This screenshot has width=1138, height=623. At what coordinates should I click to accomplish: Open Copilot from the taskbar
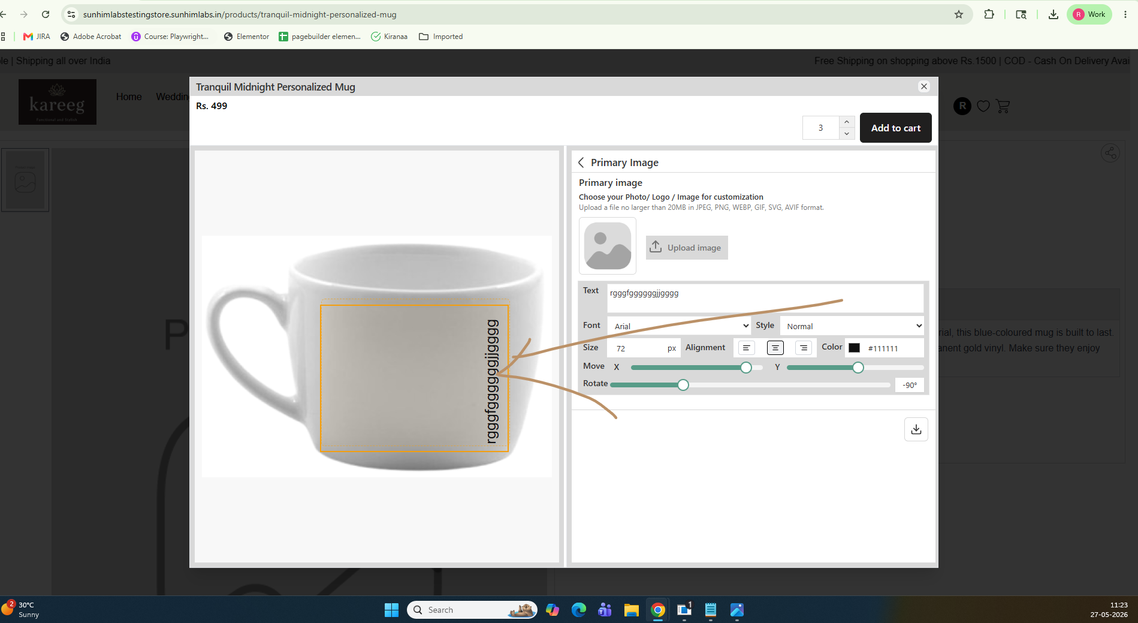click(552, 610)
